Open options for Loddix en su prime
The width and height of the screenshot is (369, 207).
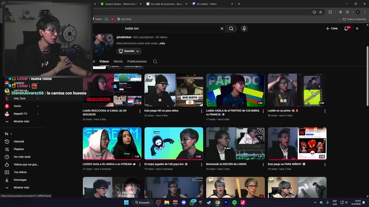pos(325,111)
